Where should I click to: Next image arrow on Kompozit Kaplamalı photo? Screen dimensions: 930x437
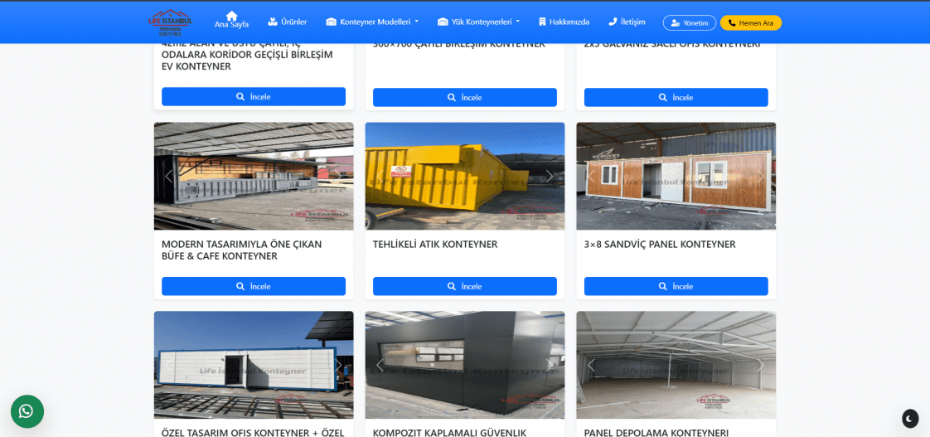550,365
